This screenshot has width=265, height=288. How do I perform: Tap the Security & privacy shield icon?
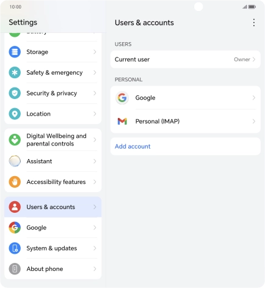(15, 93)
